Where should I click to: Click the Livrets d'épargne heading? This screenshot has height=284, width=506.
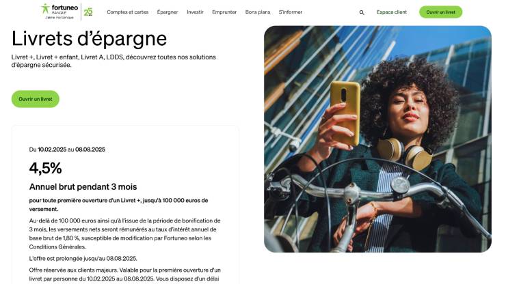coord(89,39)
